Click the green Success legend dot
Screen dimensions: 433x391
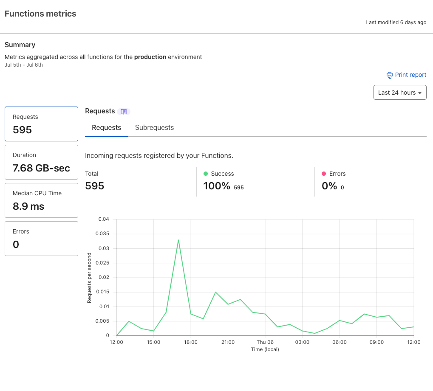click(206, 174)
